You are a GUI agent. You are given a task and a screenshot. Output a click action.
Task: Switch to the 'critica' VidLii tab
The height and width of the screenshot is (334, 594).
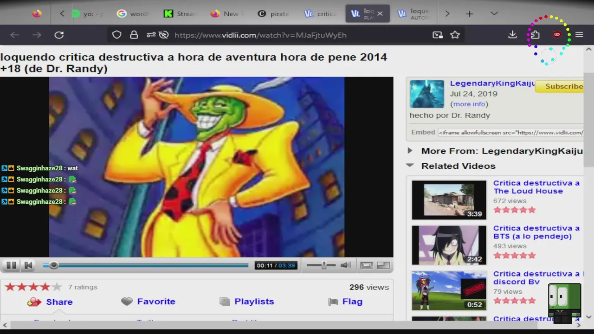pyautogui.click(x=320, y=14)
